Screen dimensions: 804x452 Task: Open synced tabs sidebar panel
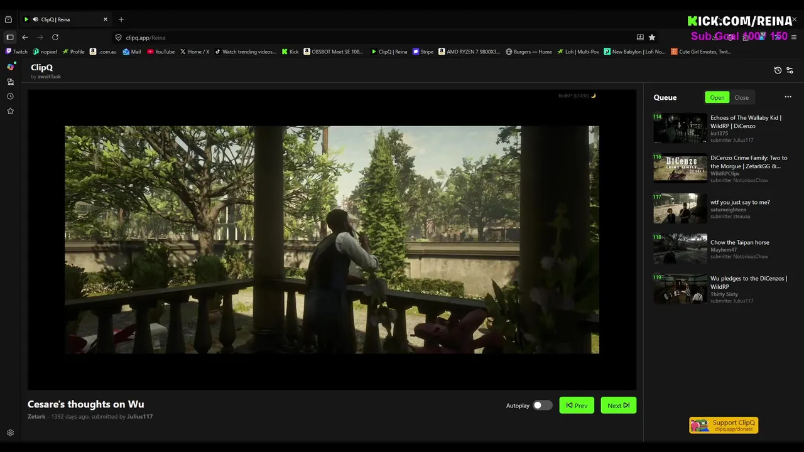point(10,82)
